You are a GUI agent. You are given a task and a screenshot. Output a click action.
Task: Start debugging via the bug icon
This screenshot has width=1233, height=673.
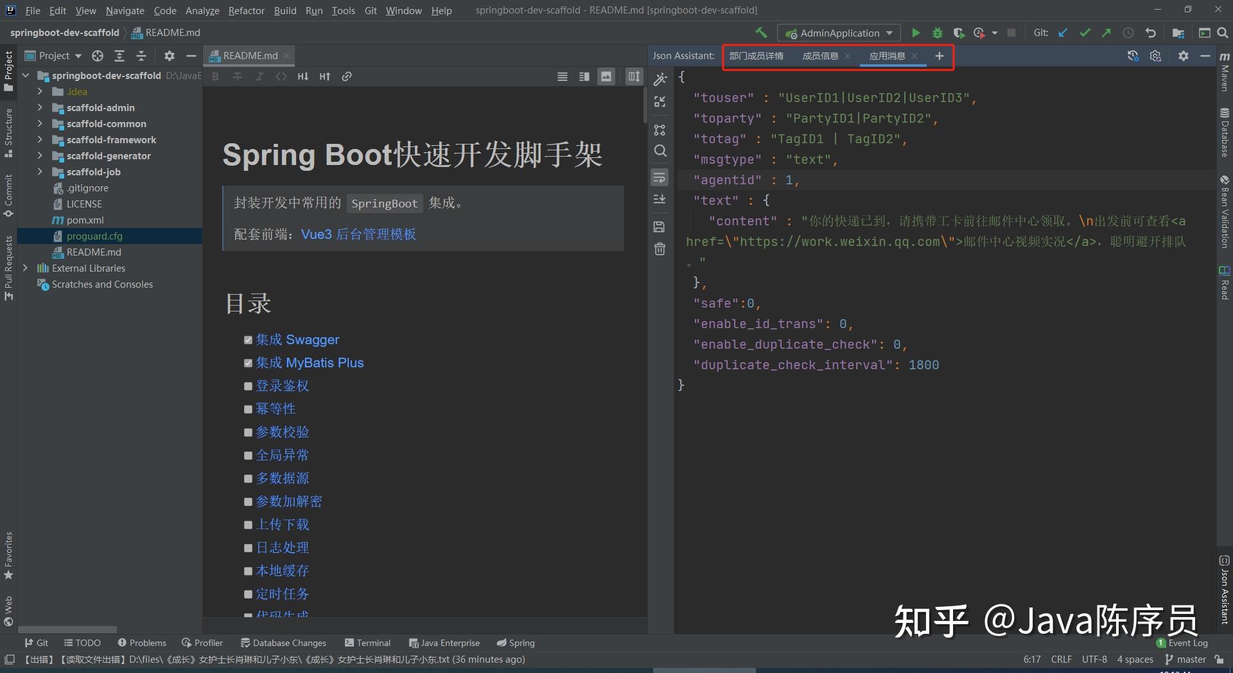point(938,33)
